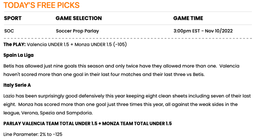Select the Soccer Prop Parlay entry

coord(77,31)
